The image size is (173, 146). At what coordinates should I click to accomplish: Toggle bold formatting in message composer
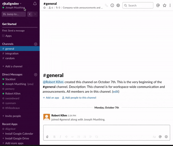click(x=54, y=136)
